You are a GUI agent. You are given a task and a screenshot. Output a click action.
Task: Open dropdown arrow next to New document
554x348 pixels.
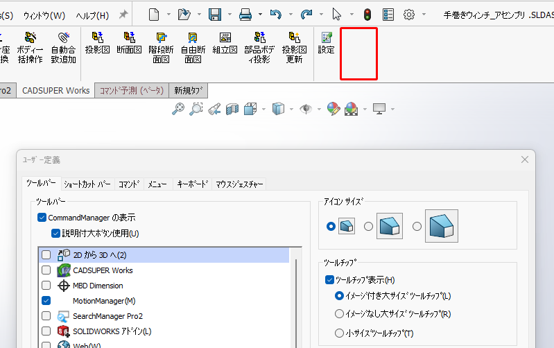coord(168,15)
